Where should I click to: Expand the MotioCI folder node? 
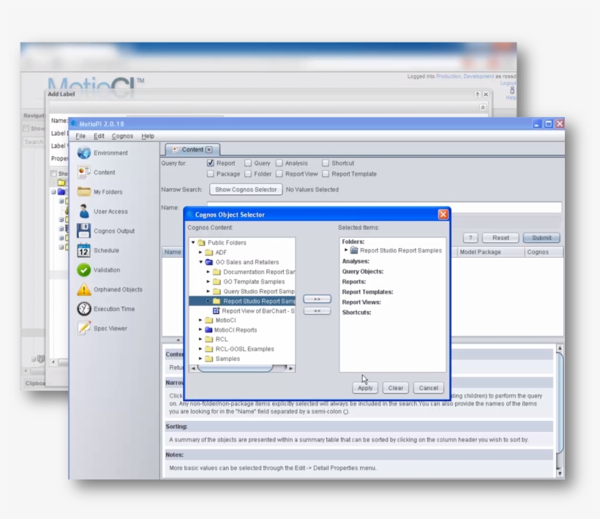(x=200, y=320)
